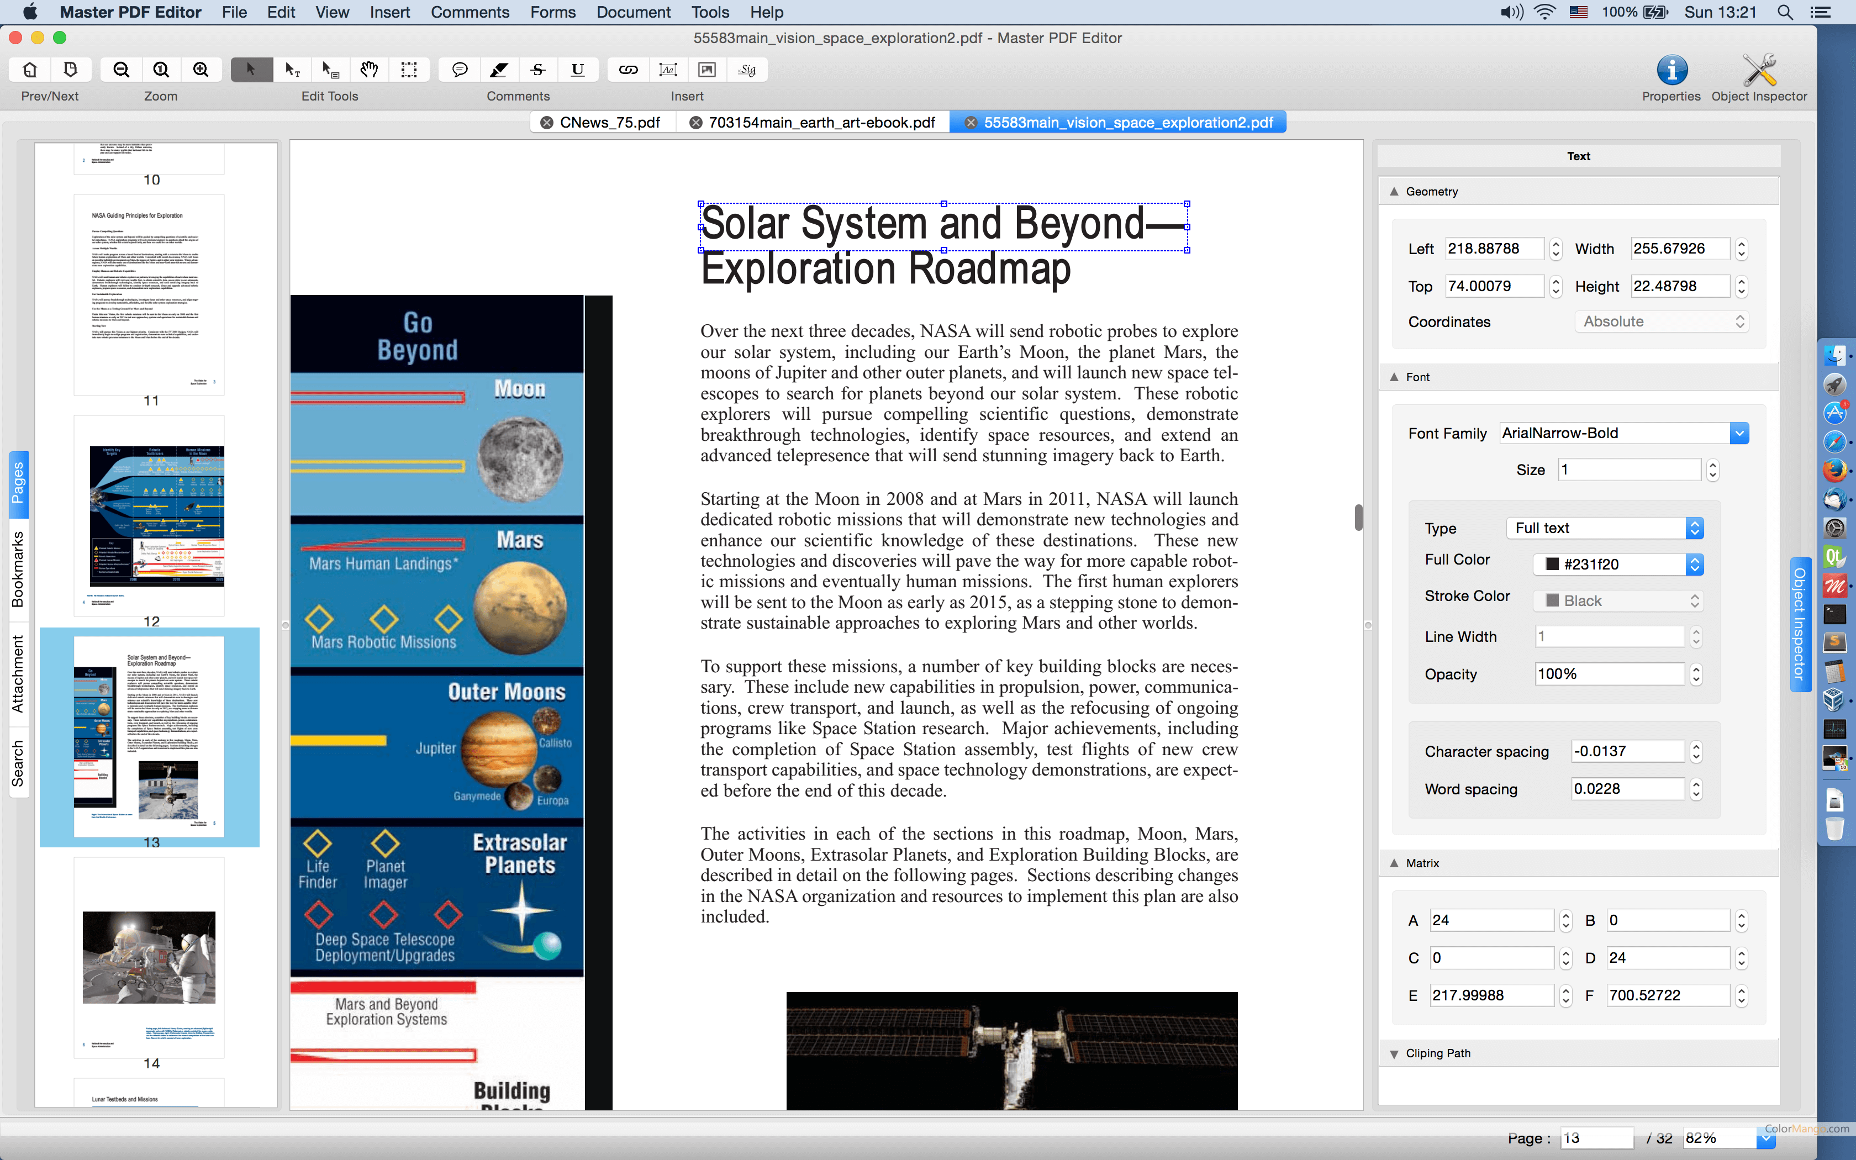Open the Sticky Note comment tool
Viewport: 1856px width, 1160px height.
coord(460,69)
